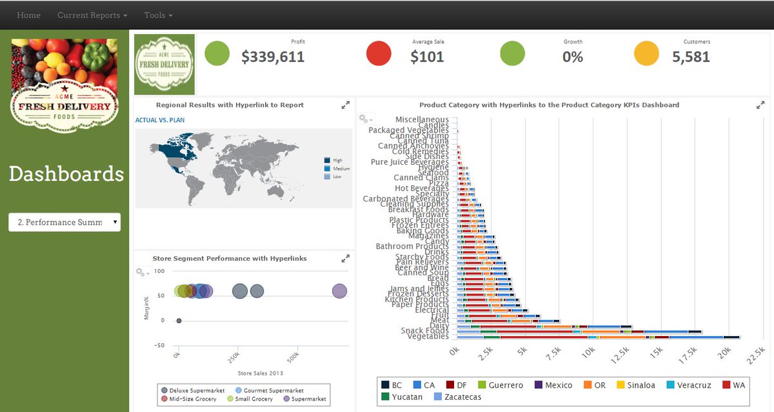This screenshot has height=412, width=774.
Task: Go to Home in the navigation bar
Action: [28, 15]
